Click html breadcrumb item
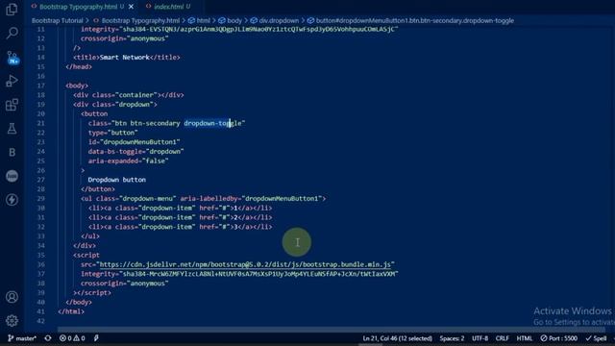The image size is (615, 346). [x=199, y=20]
